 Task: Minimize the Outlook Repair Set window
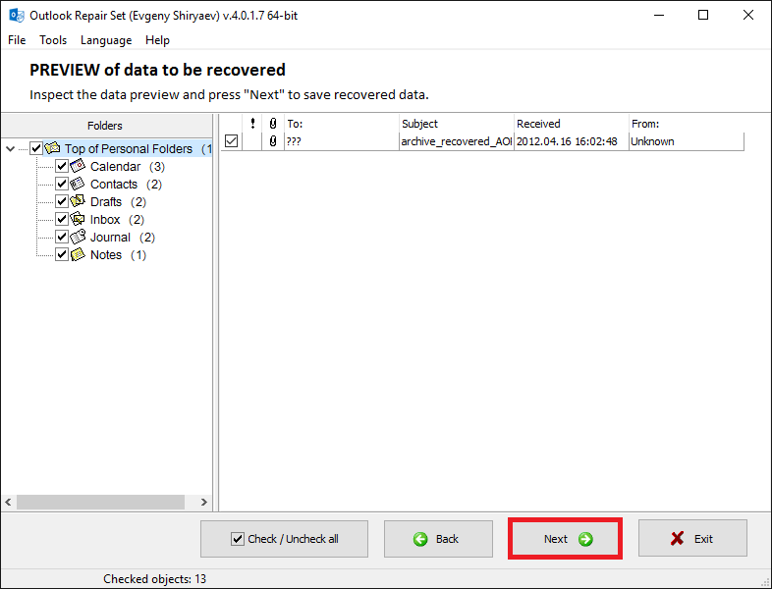tap(659, 16)
